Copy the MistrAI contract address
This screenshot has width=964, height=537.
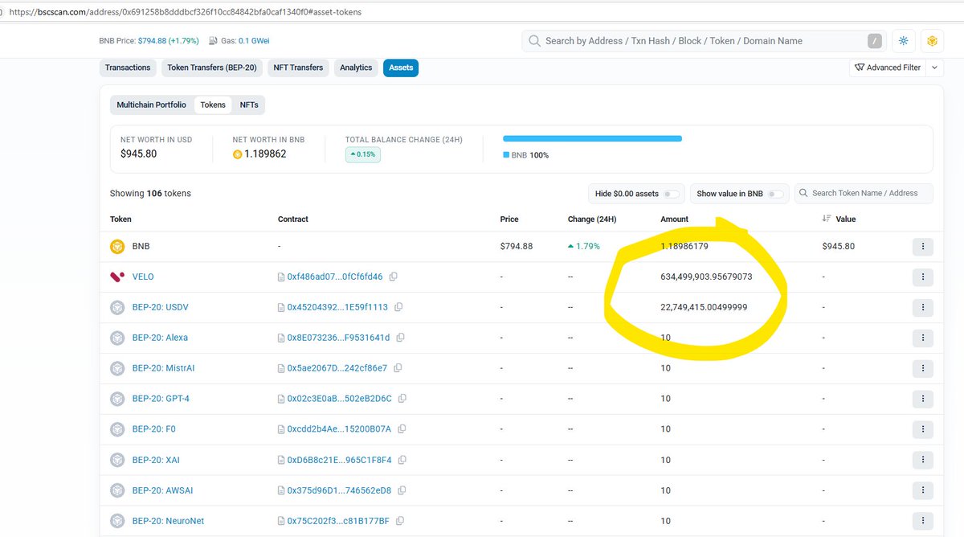click(398, 368)
